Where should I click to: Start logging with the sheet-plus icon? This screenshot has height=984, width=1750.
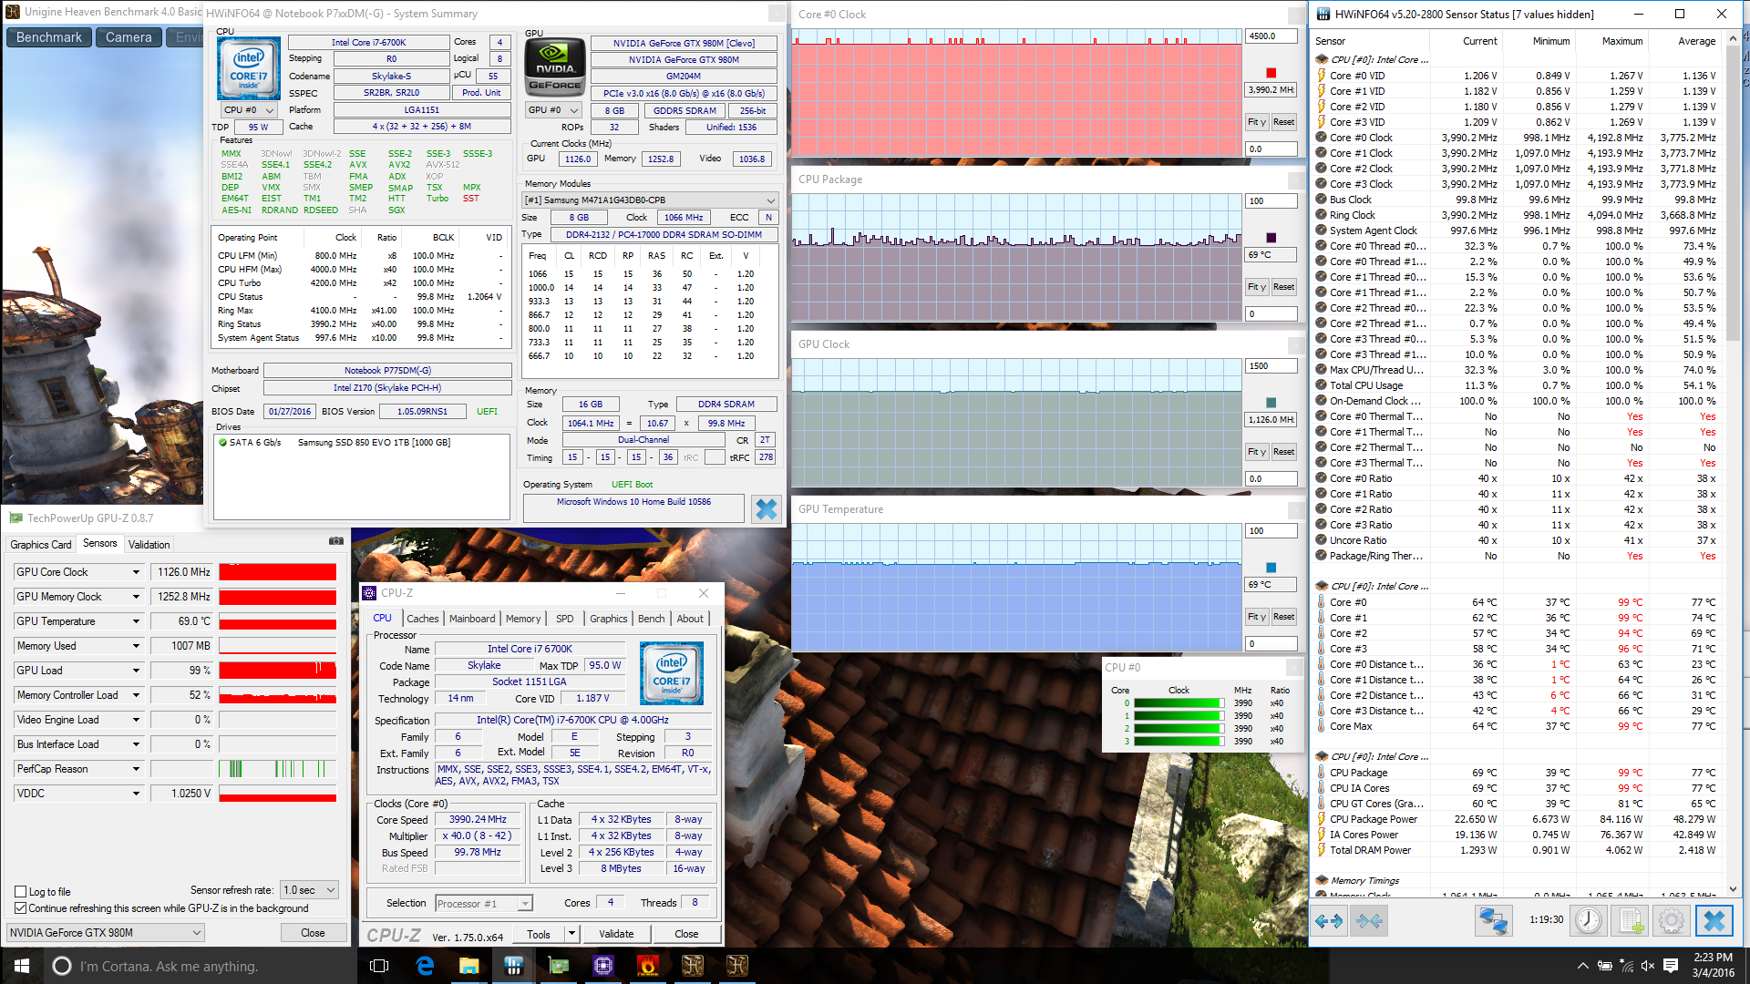1631,921
